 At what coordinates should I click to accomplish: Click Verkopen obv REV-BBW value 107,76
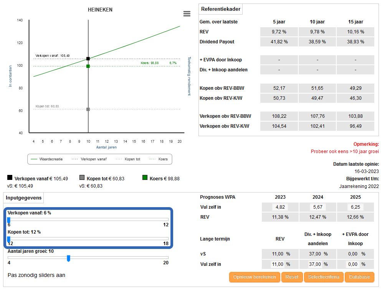(317, 116)
